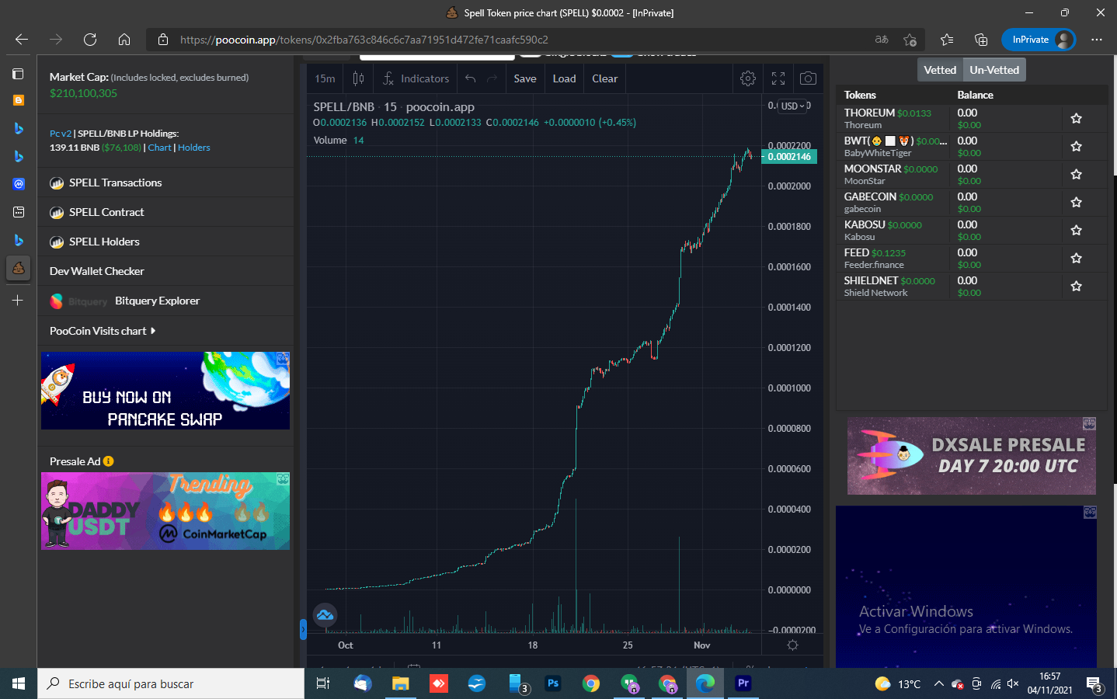The height and width of the screenshot is (699, 1117).
Task: Open DXSALE Presale ad banner
Action: tap(972, 456)
